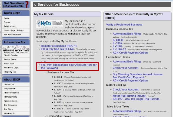Open IL-505-B WebPay Extension Payment link
This screenshot has height=117, width=173.
click(x=118, y=40)
